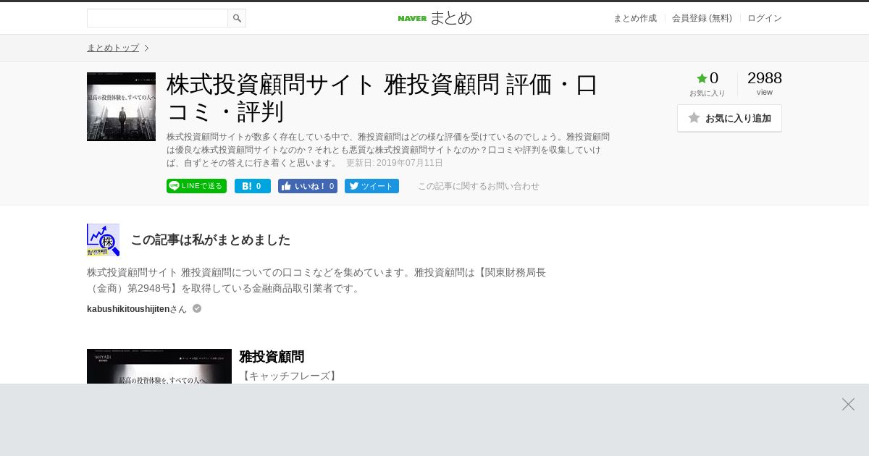The width and height of the screenshot is (869, 456).
Task: Click the green star favorites count icon
Action: tap(702, 78)
